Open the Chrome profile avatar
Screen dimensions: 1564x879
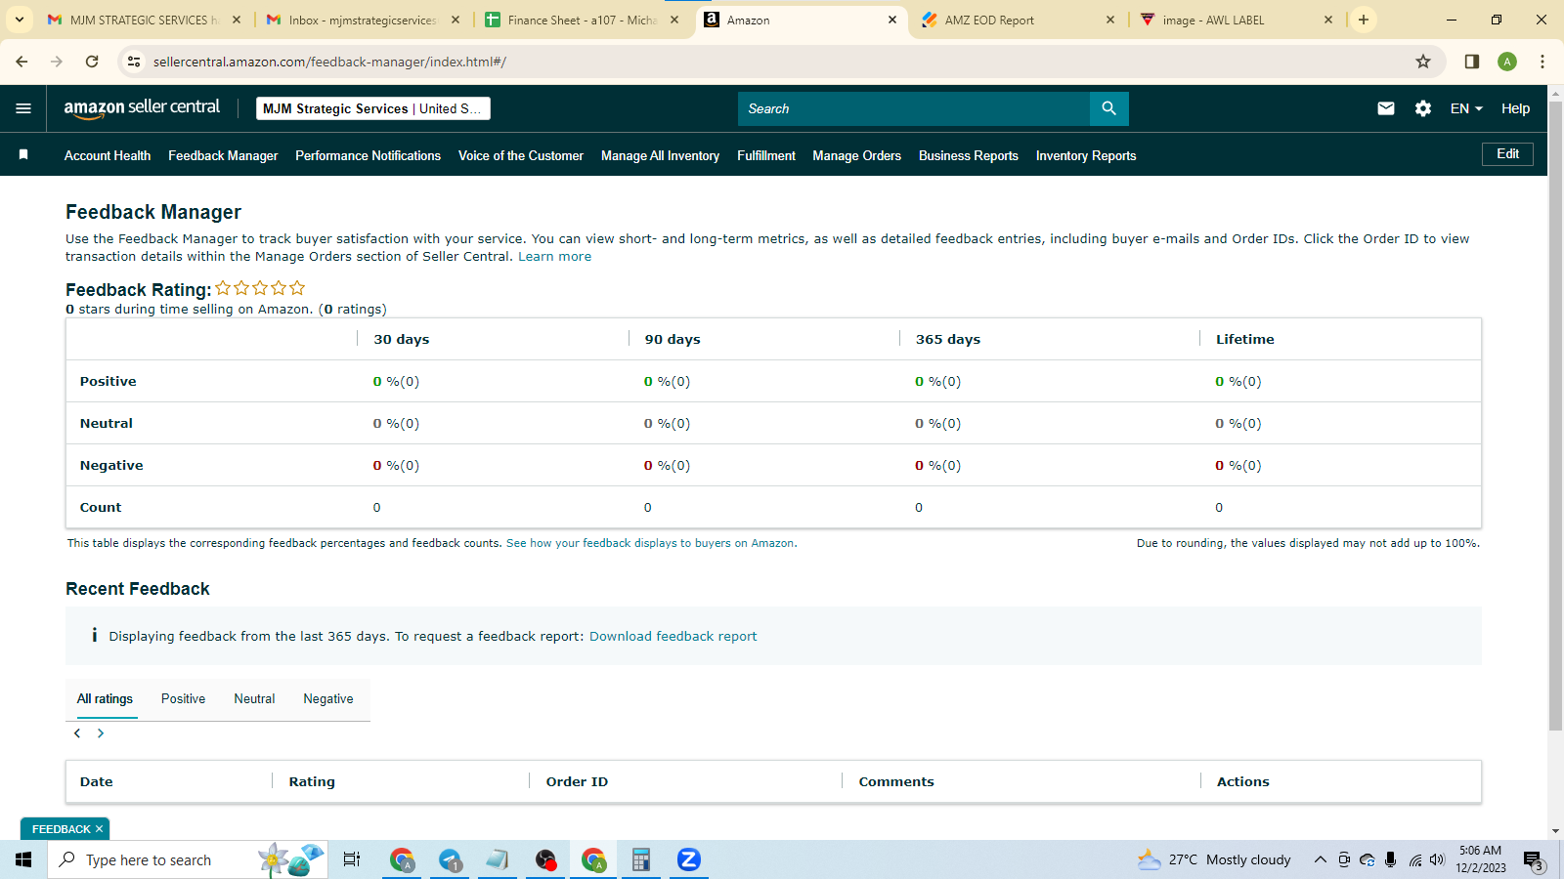pyautogui.click(x=1507, y=62)
